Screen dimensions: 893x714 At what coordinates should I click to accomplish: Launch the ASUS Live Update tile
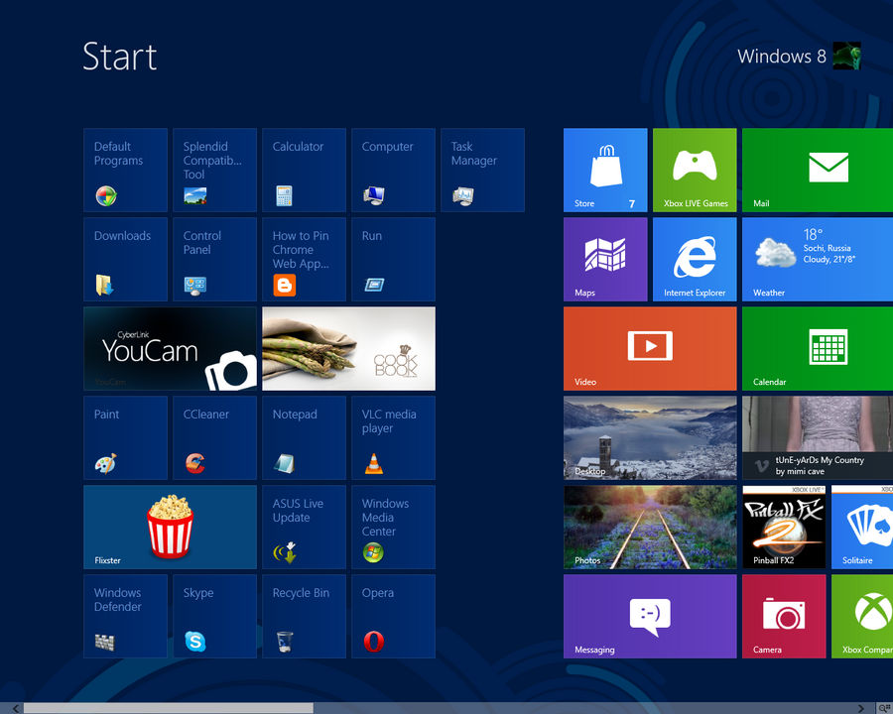305,528
